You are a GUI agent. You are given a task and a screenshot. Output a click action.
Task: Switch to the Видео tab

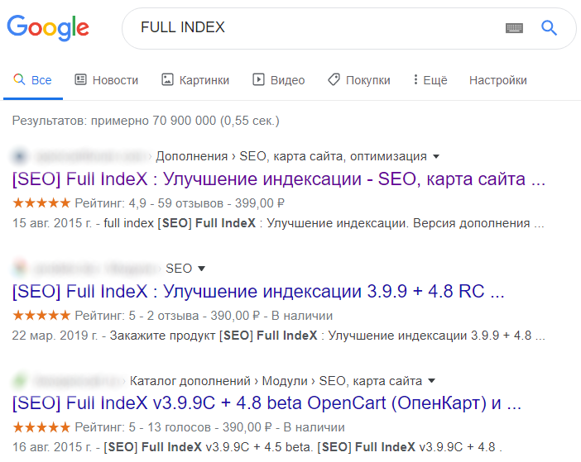point(279,80)
